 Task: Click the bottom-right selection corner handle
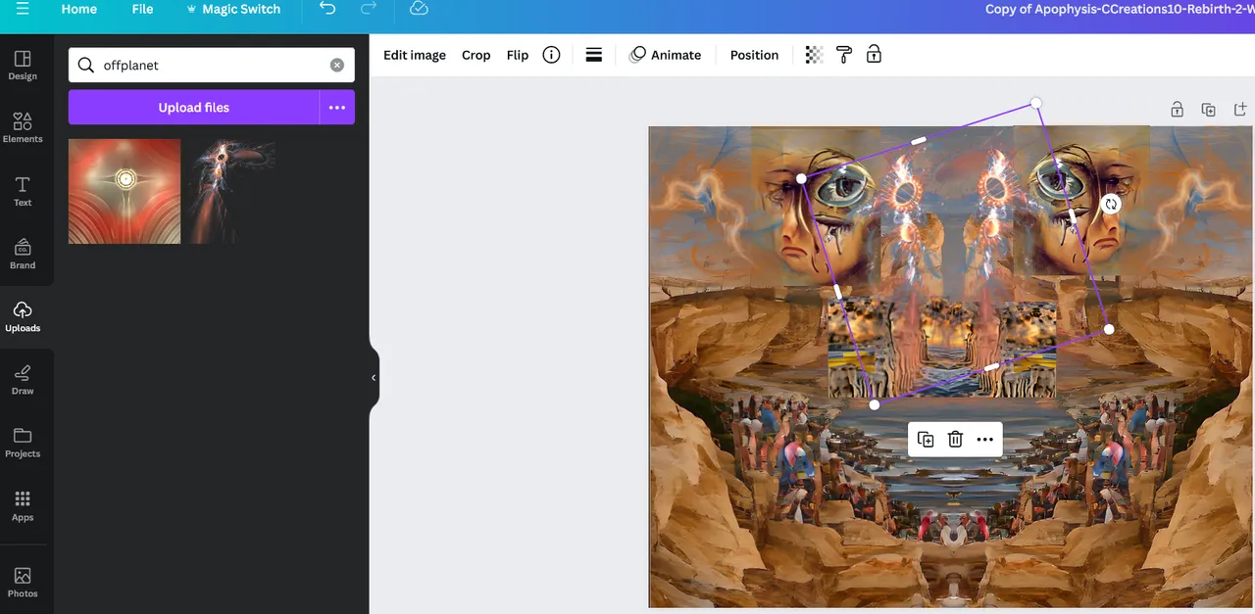pos(1109,329)
